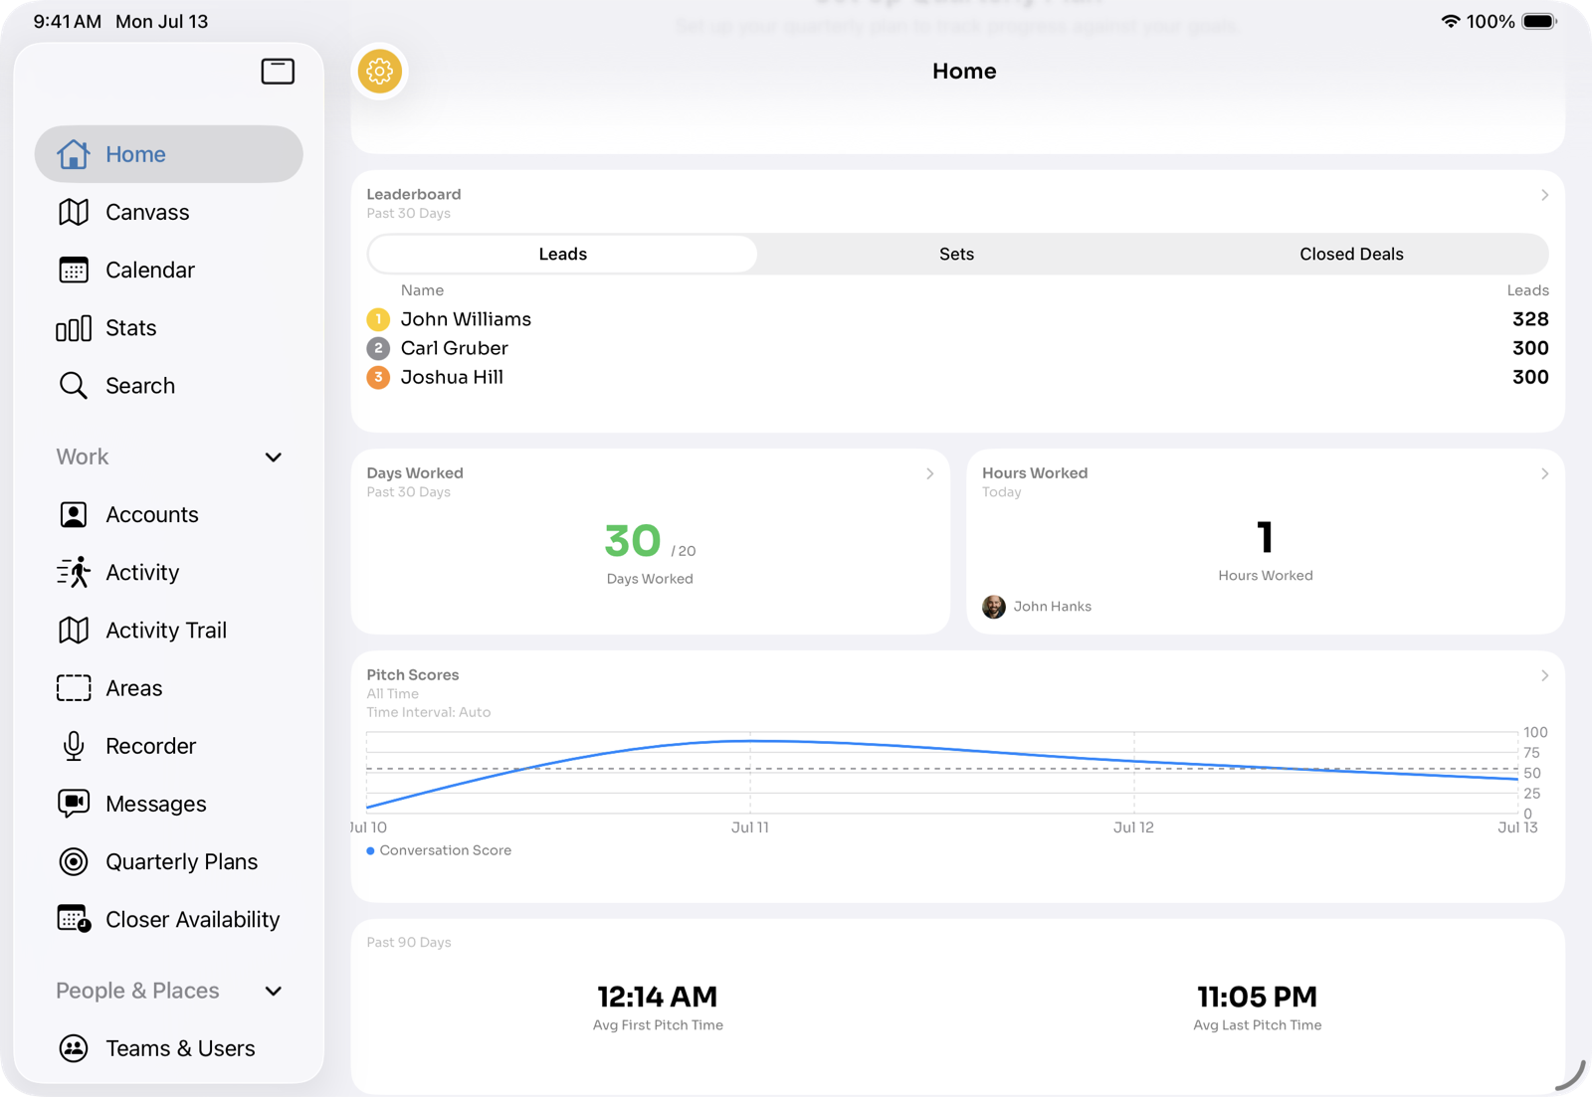Click the Accounts person icon
This screenshot has height=1097, width=1592.
[73, 514]
